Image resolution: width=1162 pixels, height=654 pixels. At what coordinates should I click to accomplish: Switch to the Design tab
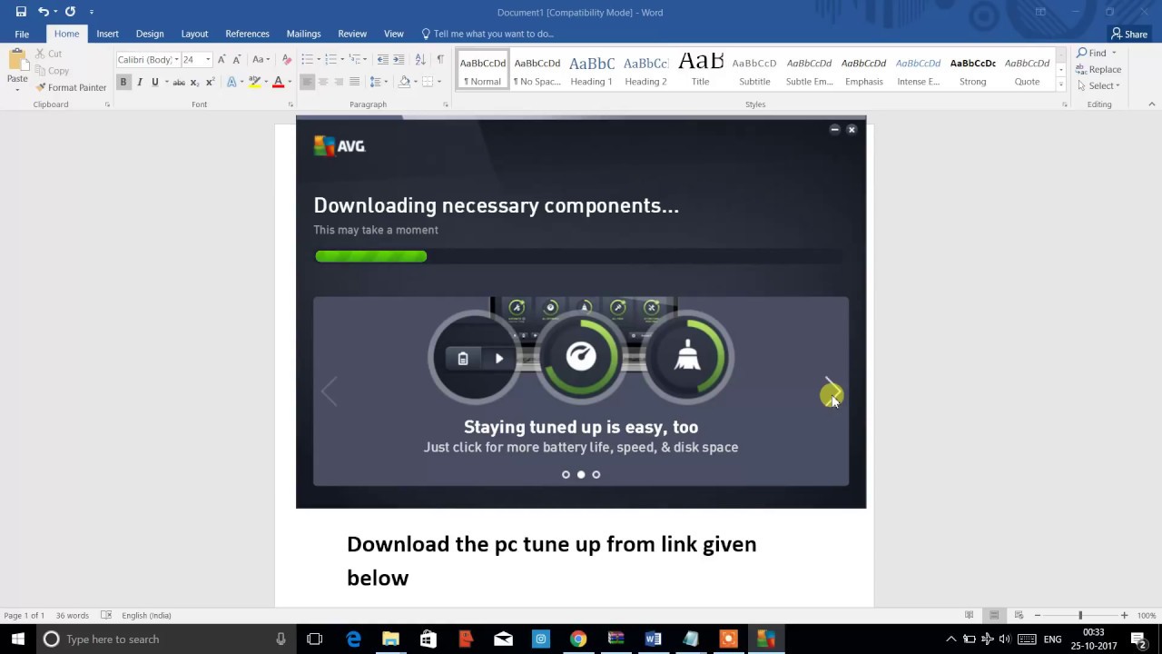[x=150, y=34]
